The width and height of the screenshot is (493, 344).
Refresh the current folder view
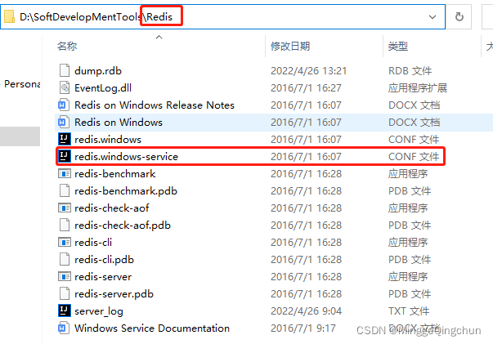pos(459,16)
